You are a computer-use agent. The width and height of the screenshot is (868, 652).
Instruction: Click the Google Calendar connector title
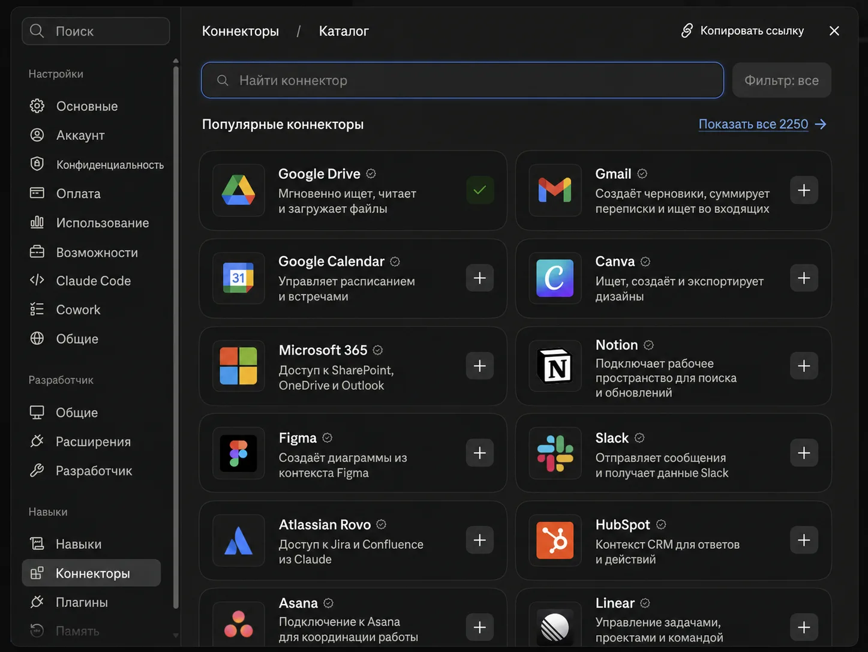pos(331,262)
